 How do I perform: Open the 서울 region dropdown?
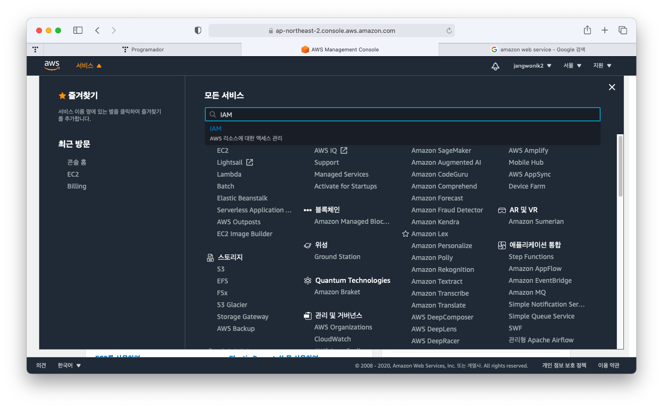click(573, 66)
